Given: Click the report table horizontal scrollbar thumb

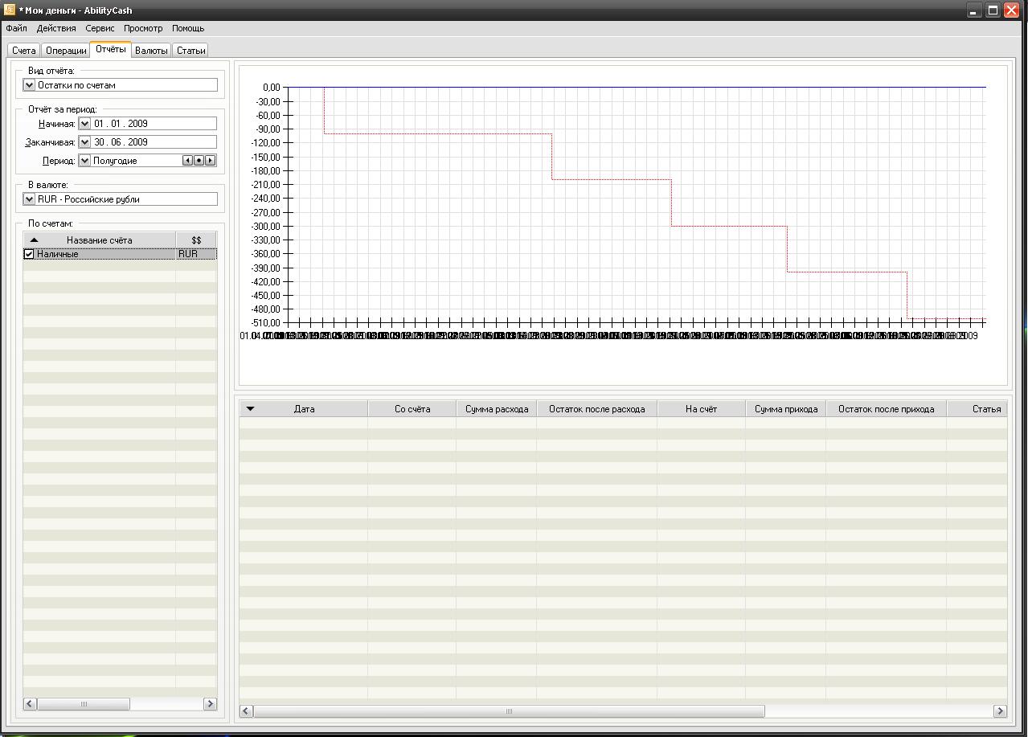Looking at the screenshot, I should pyautogui.click(x=509, y=711).
